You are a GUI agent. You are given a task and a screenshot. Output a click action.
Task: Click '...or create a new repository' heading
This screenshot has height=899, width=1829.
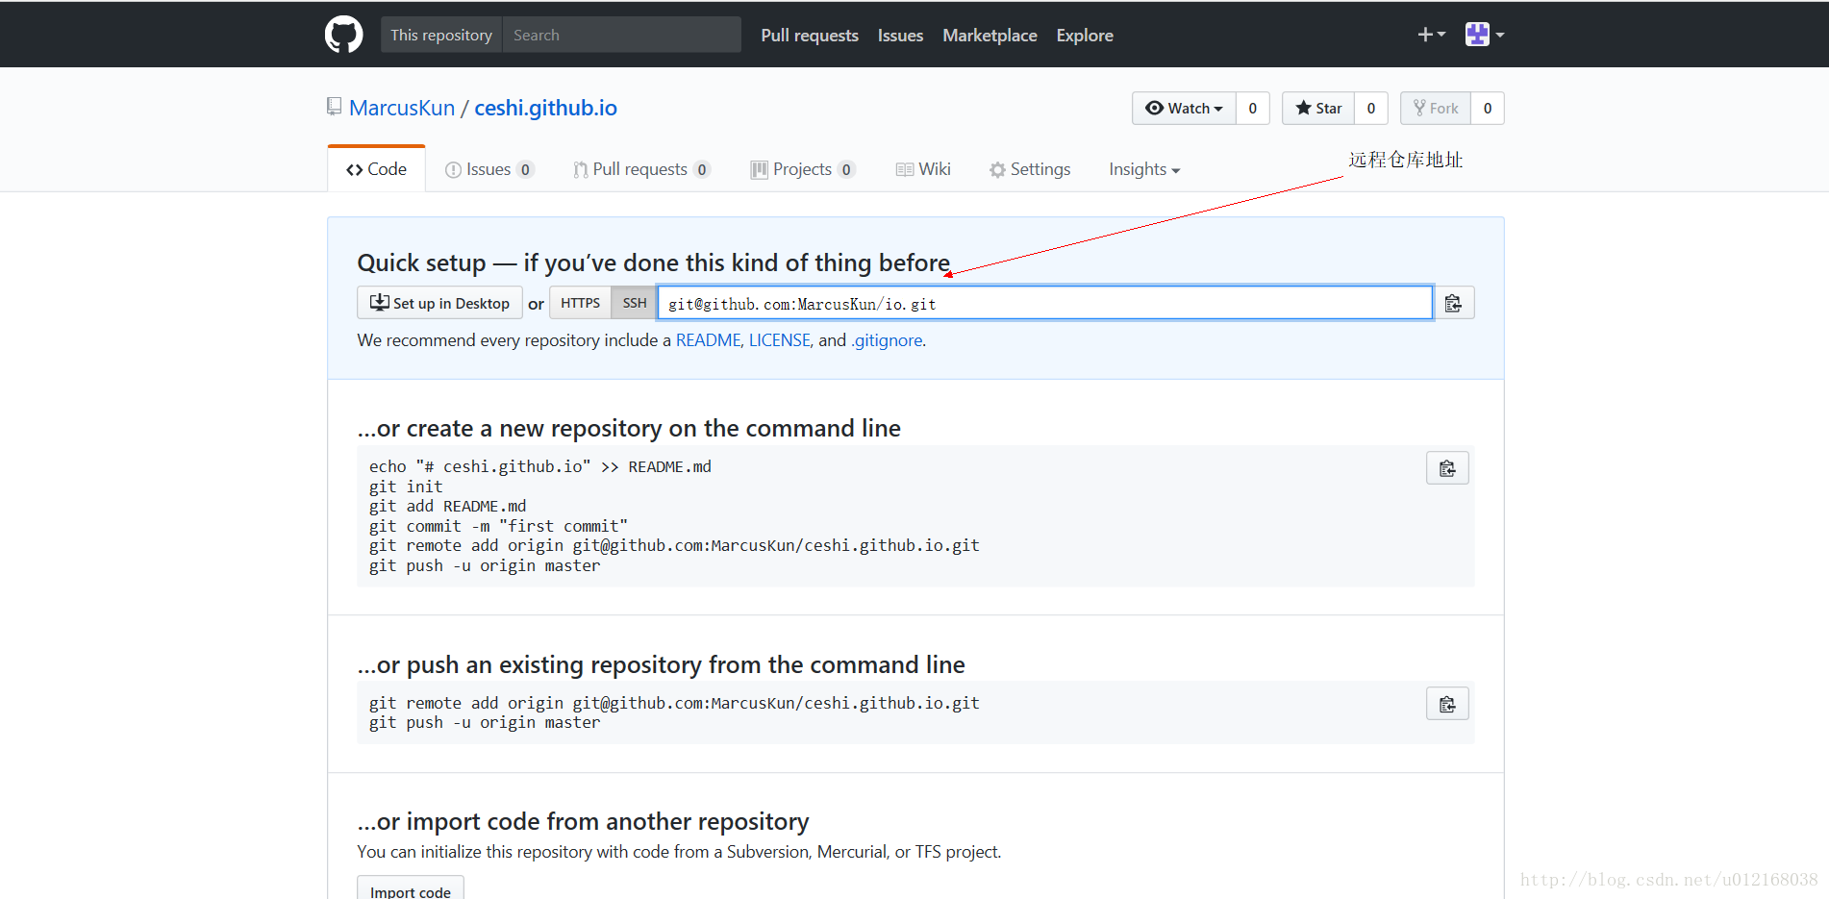pyautogui.click(x=629, y=428)
